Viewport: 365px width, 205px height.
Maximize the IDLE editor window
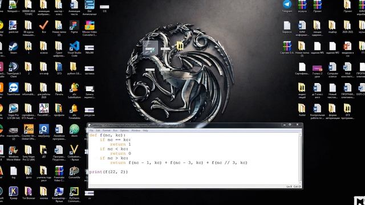point(290,125)
